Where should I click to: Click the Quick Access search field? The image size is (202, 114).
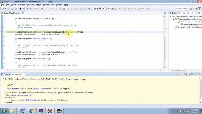pos(181,9)
